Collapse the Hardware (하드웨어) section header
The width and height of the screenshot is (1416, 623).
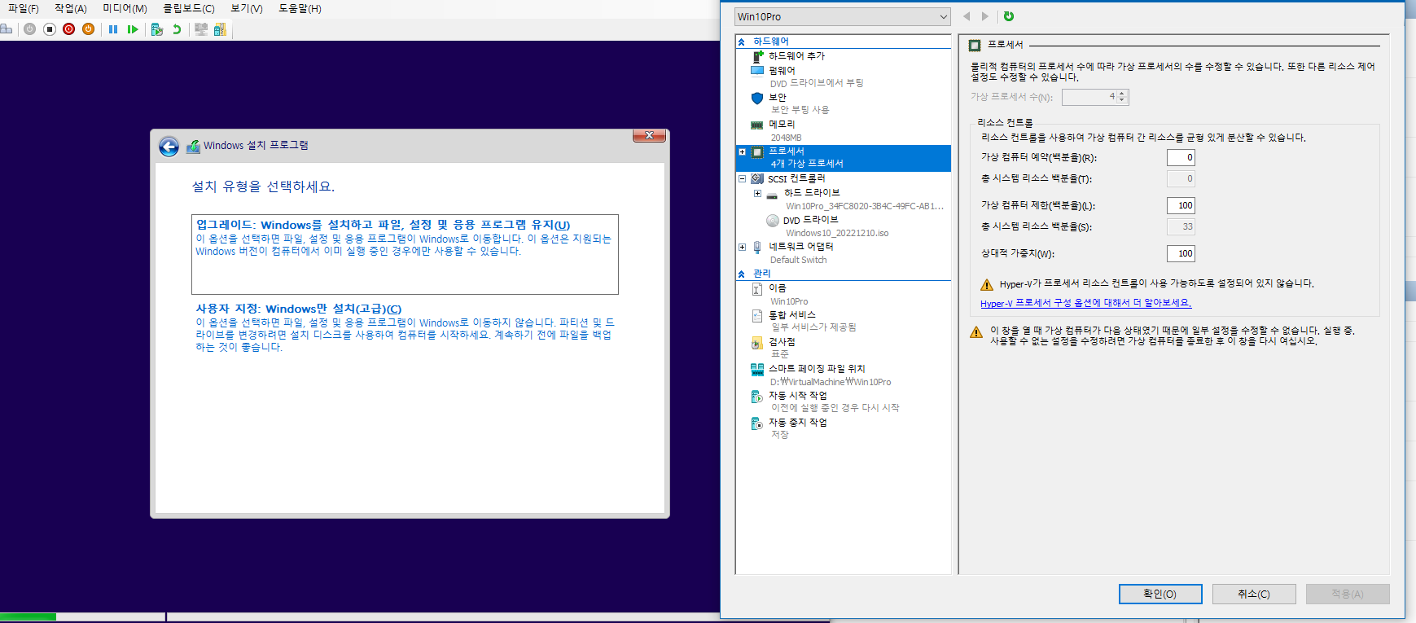742,42
